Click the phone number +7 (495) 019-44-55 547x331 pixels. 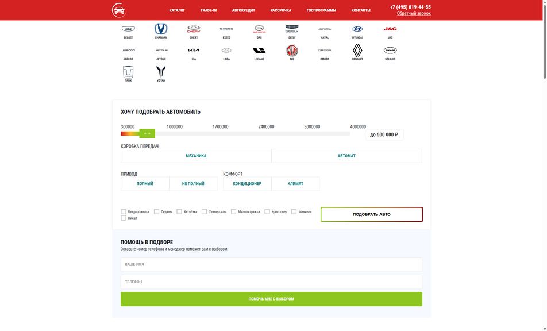click(410, 7)
